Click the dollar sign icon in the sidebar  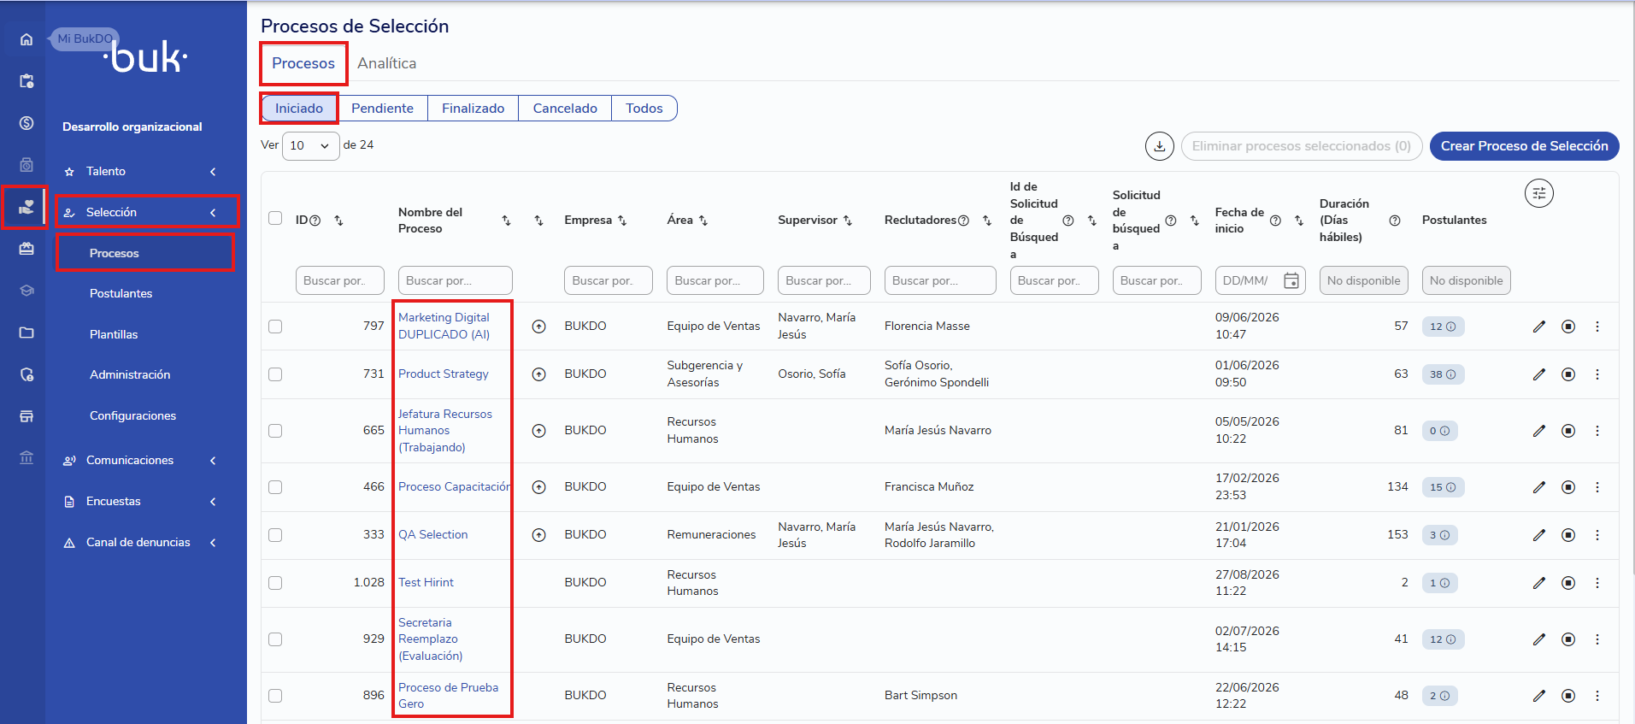pyautogui.click(x=26, y=123)
